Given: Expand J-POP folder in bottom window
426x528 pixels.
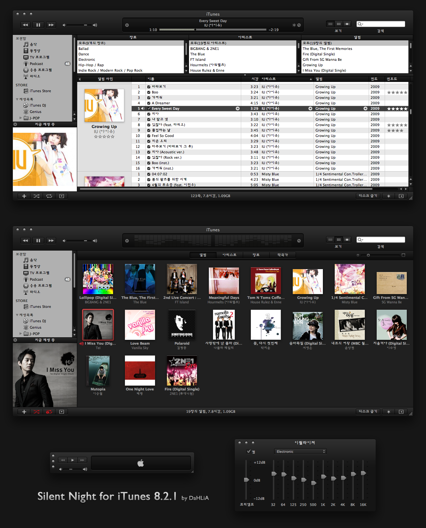Looking at the screenshot, I should (x=21, y=334).
